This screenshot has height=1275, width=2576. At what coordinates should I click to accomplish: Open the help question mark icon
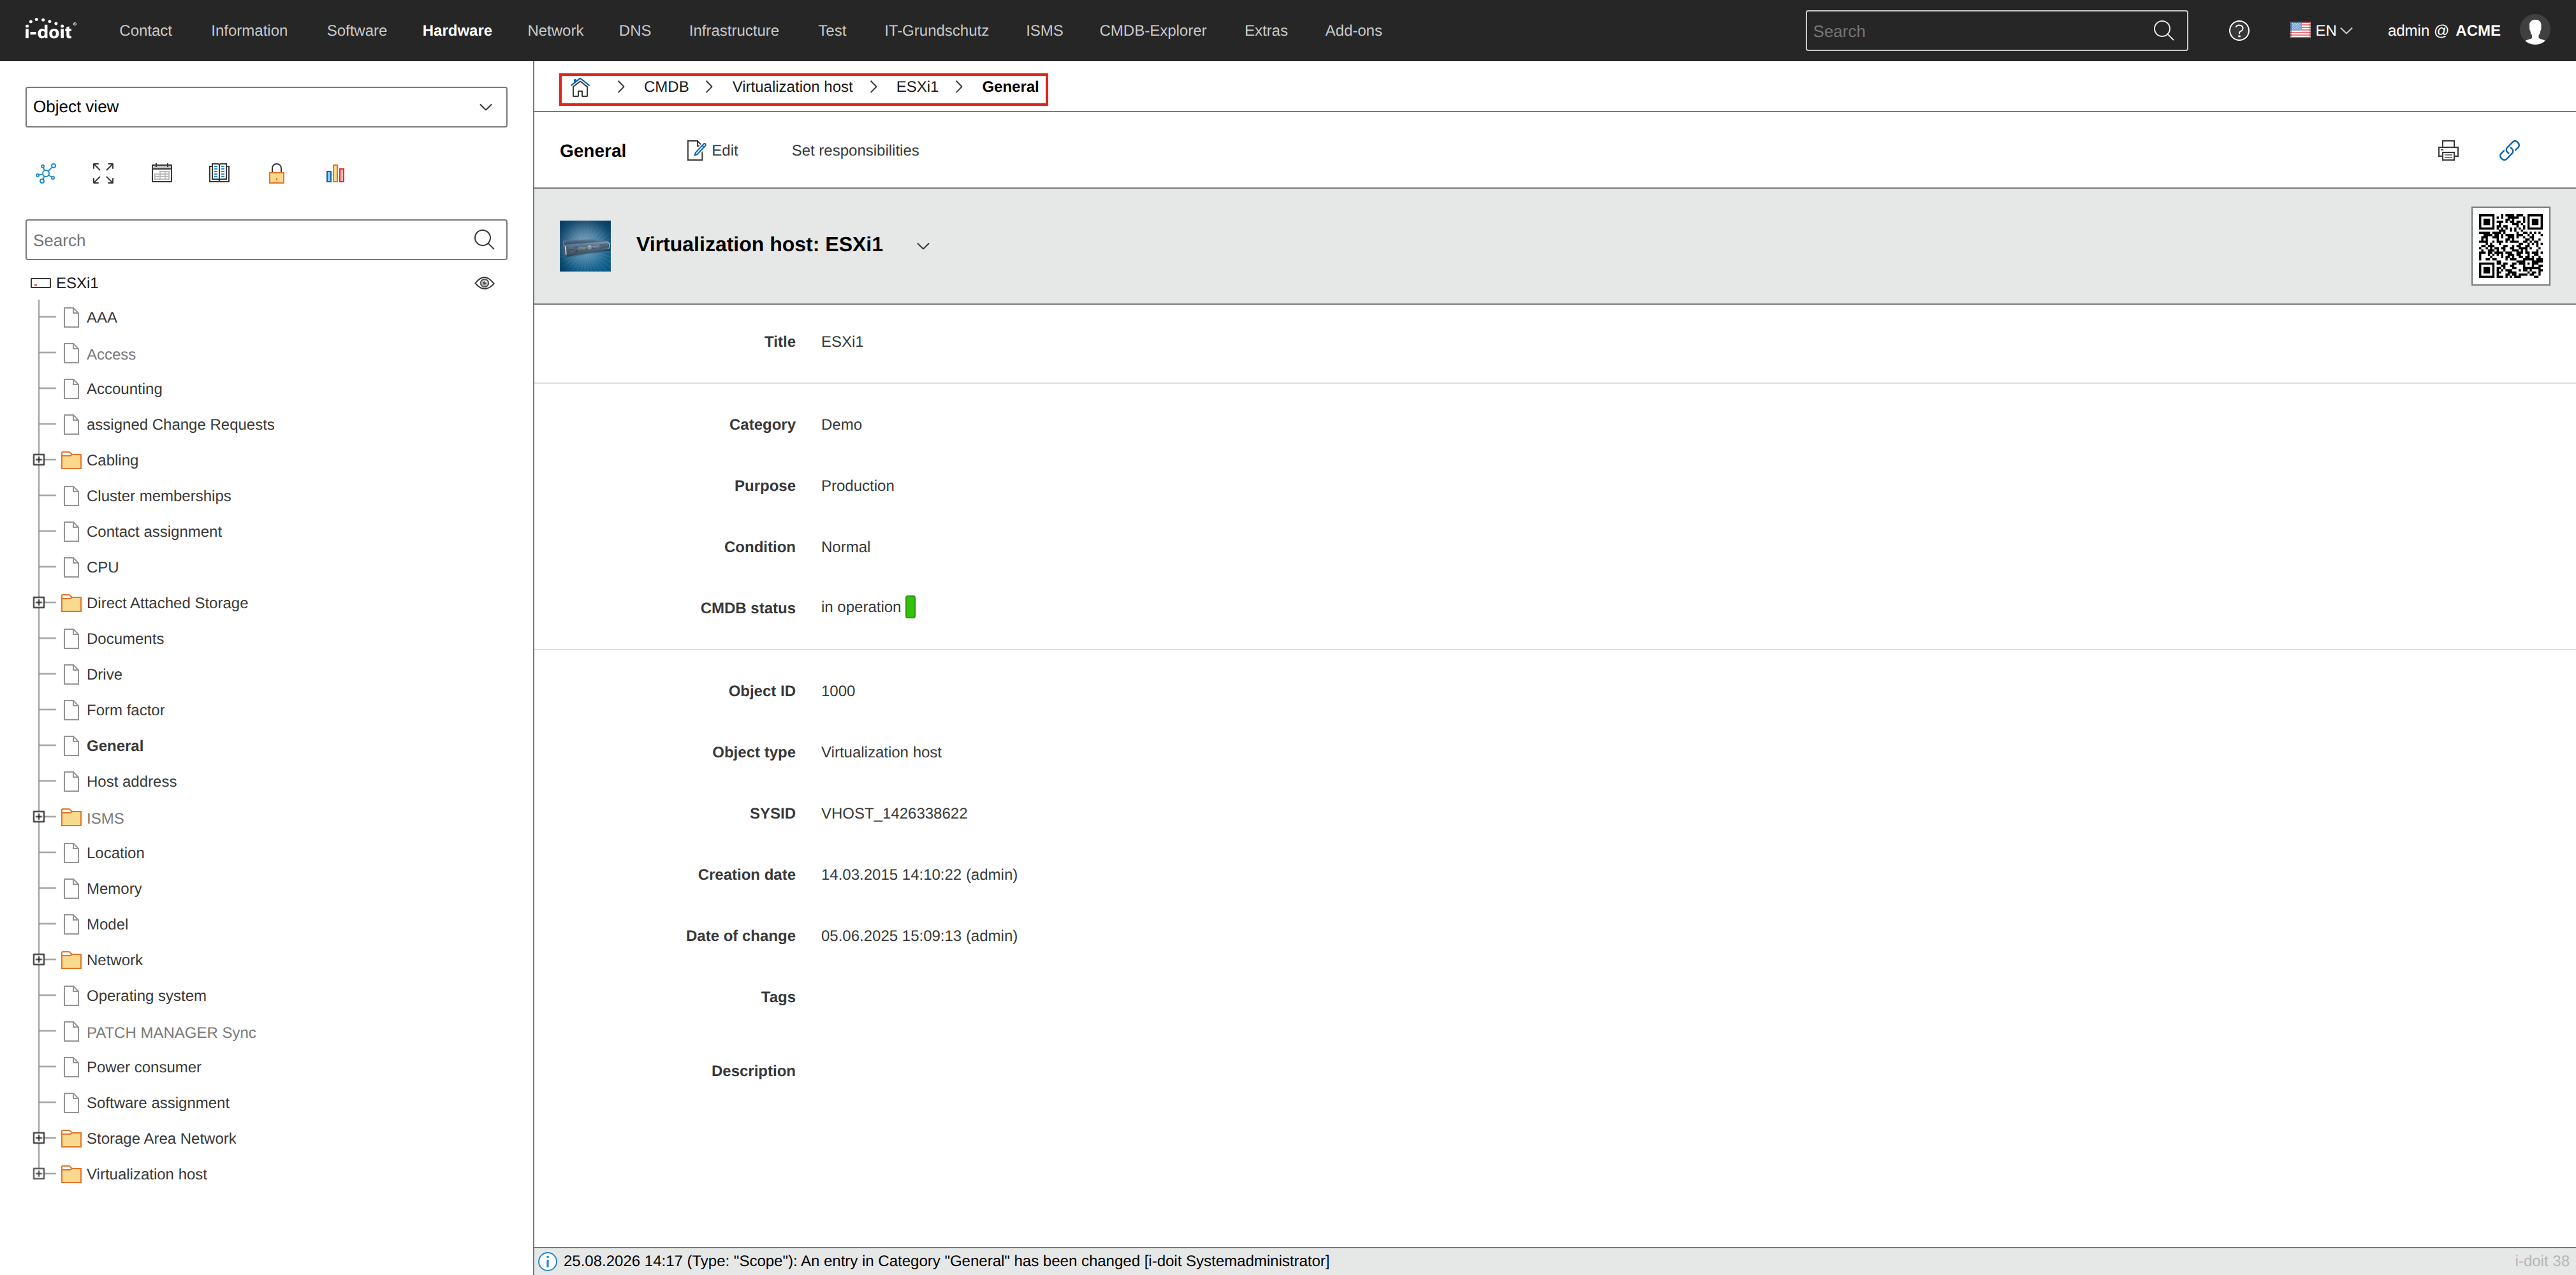(x=2239, y=31)
